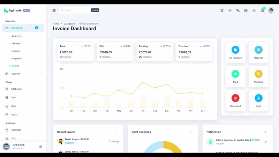Open the All Invoices shortcut icon

[235, 50]
